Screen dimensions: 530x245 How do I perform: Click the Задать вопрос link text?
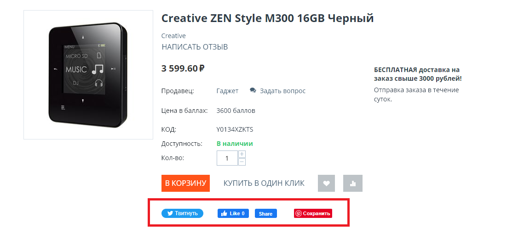click(282, 91)
